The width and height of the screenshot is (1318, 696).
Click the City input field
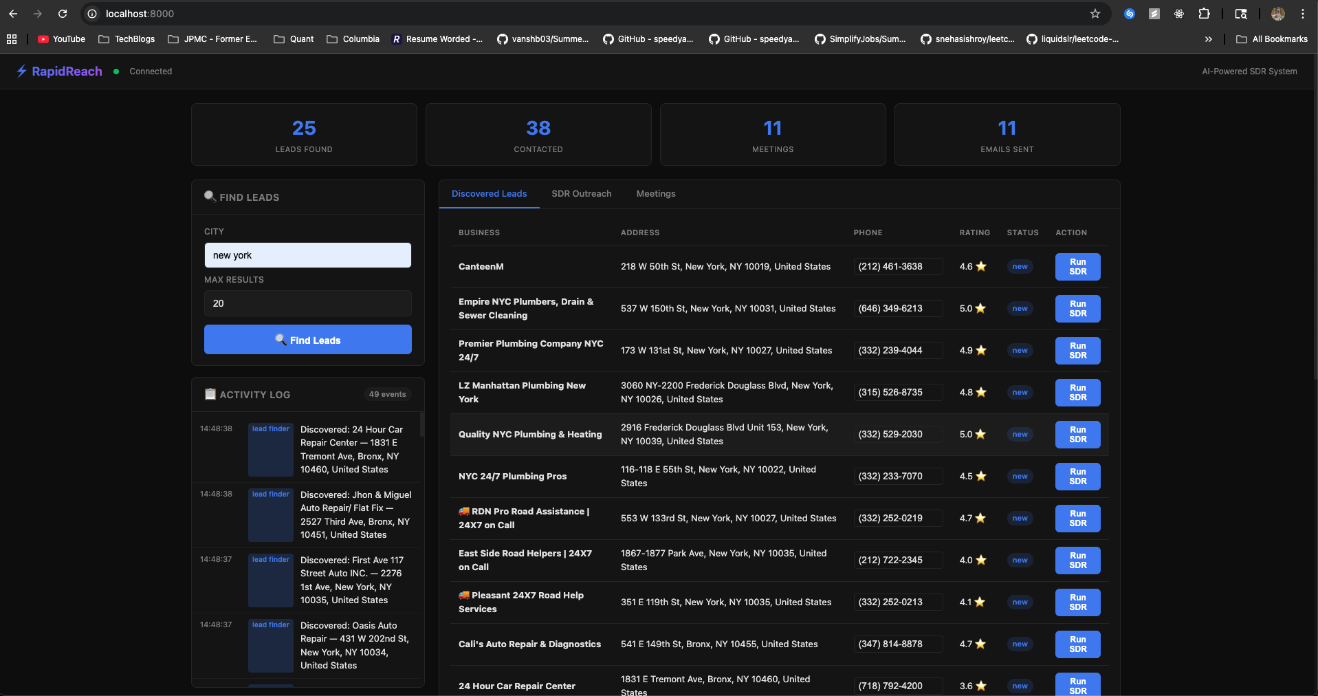coord(307,255)
